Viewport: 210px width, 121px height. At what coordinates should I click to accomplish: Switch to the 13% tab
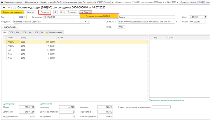[5, 32]
